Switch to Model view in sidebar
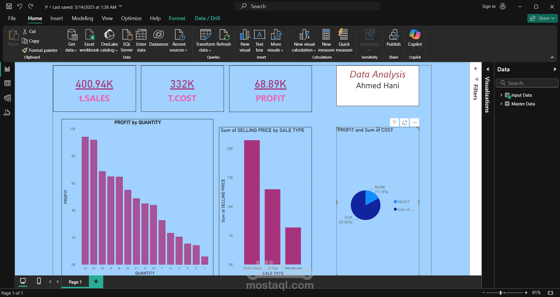Image resolution: width=560 pixels, height=297 pixels. point(8,98)
